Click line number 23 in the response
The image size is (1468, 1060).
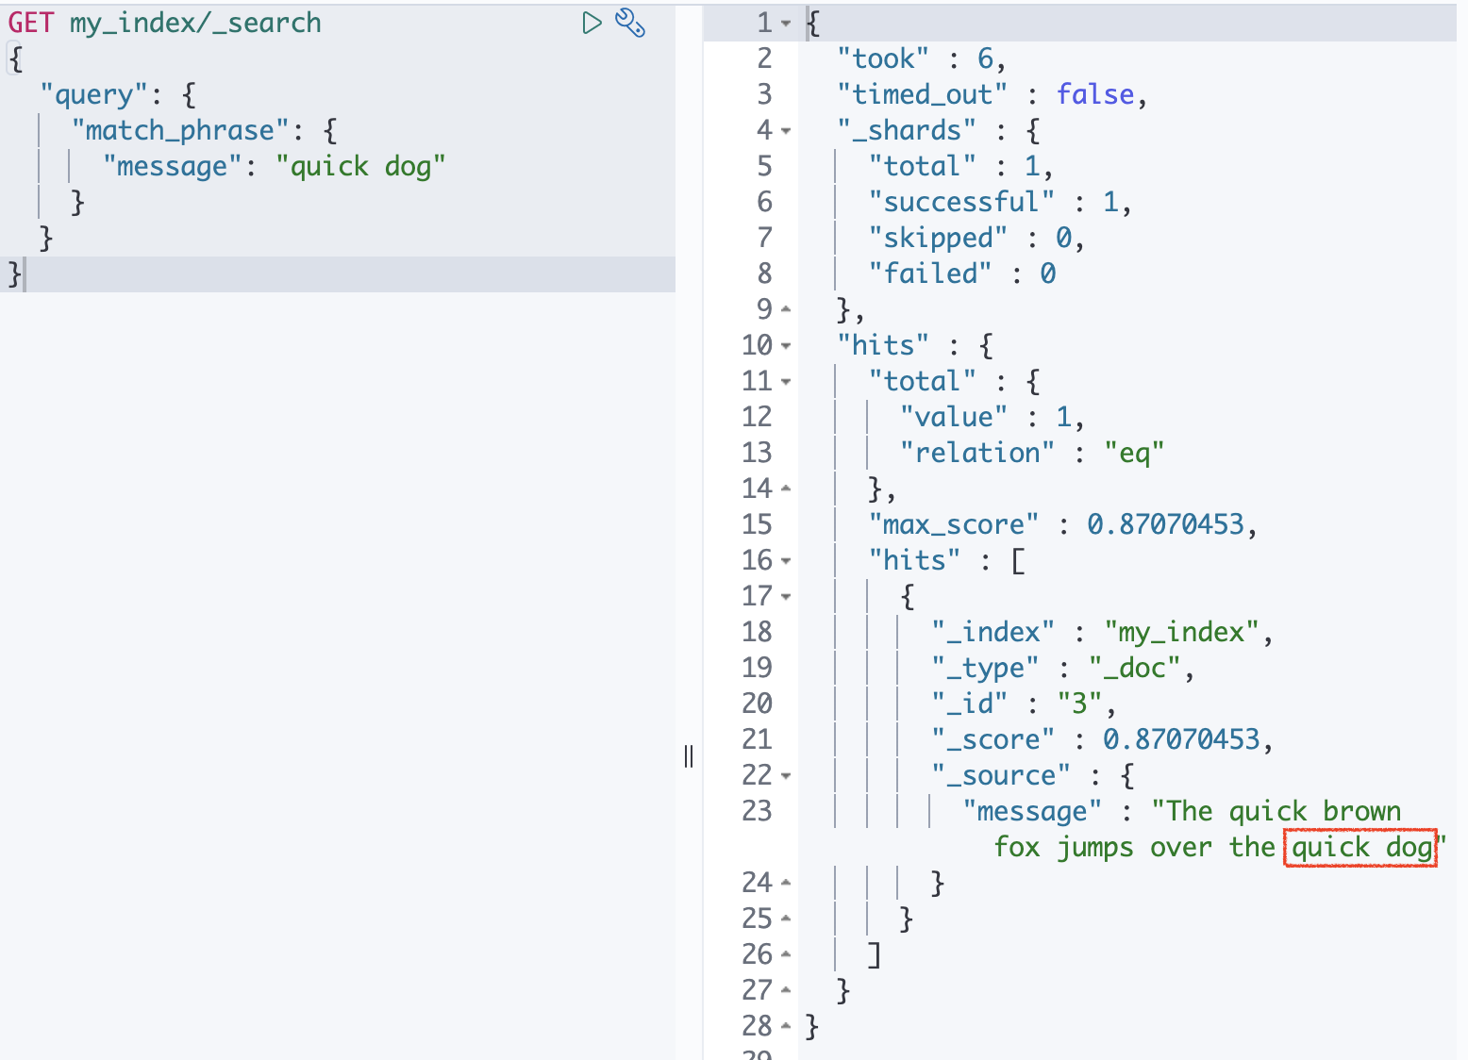coord(756,810)
